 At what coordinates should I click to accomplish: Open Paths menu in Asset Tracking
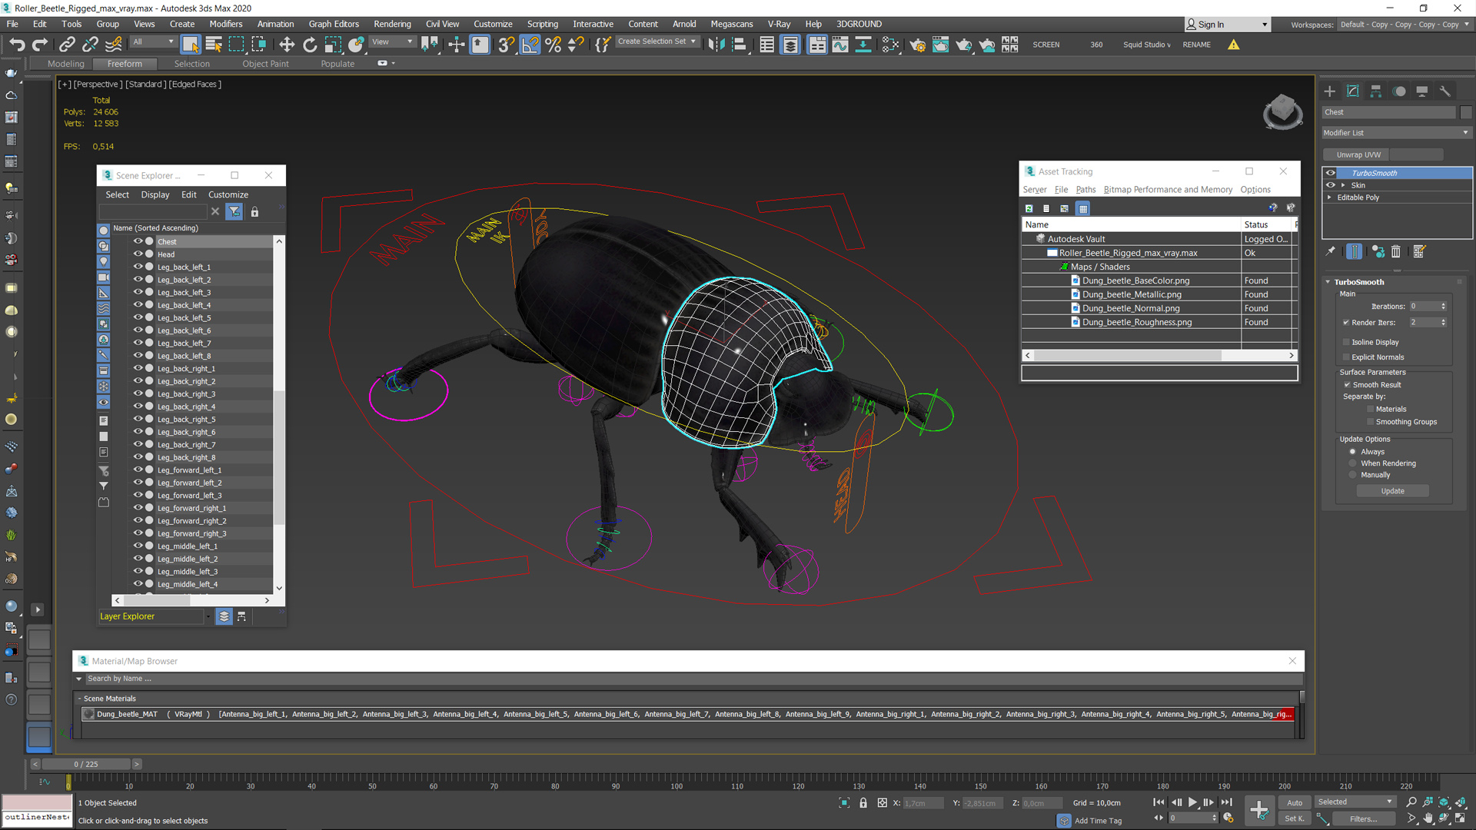click(x=1085, y=190)
